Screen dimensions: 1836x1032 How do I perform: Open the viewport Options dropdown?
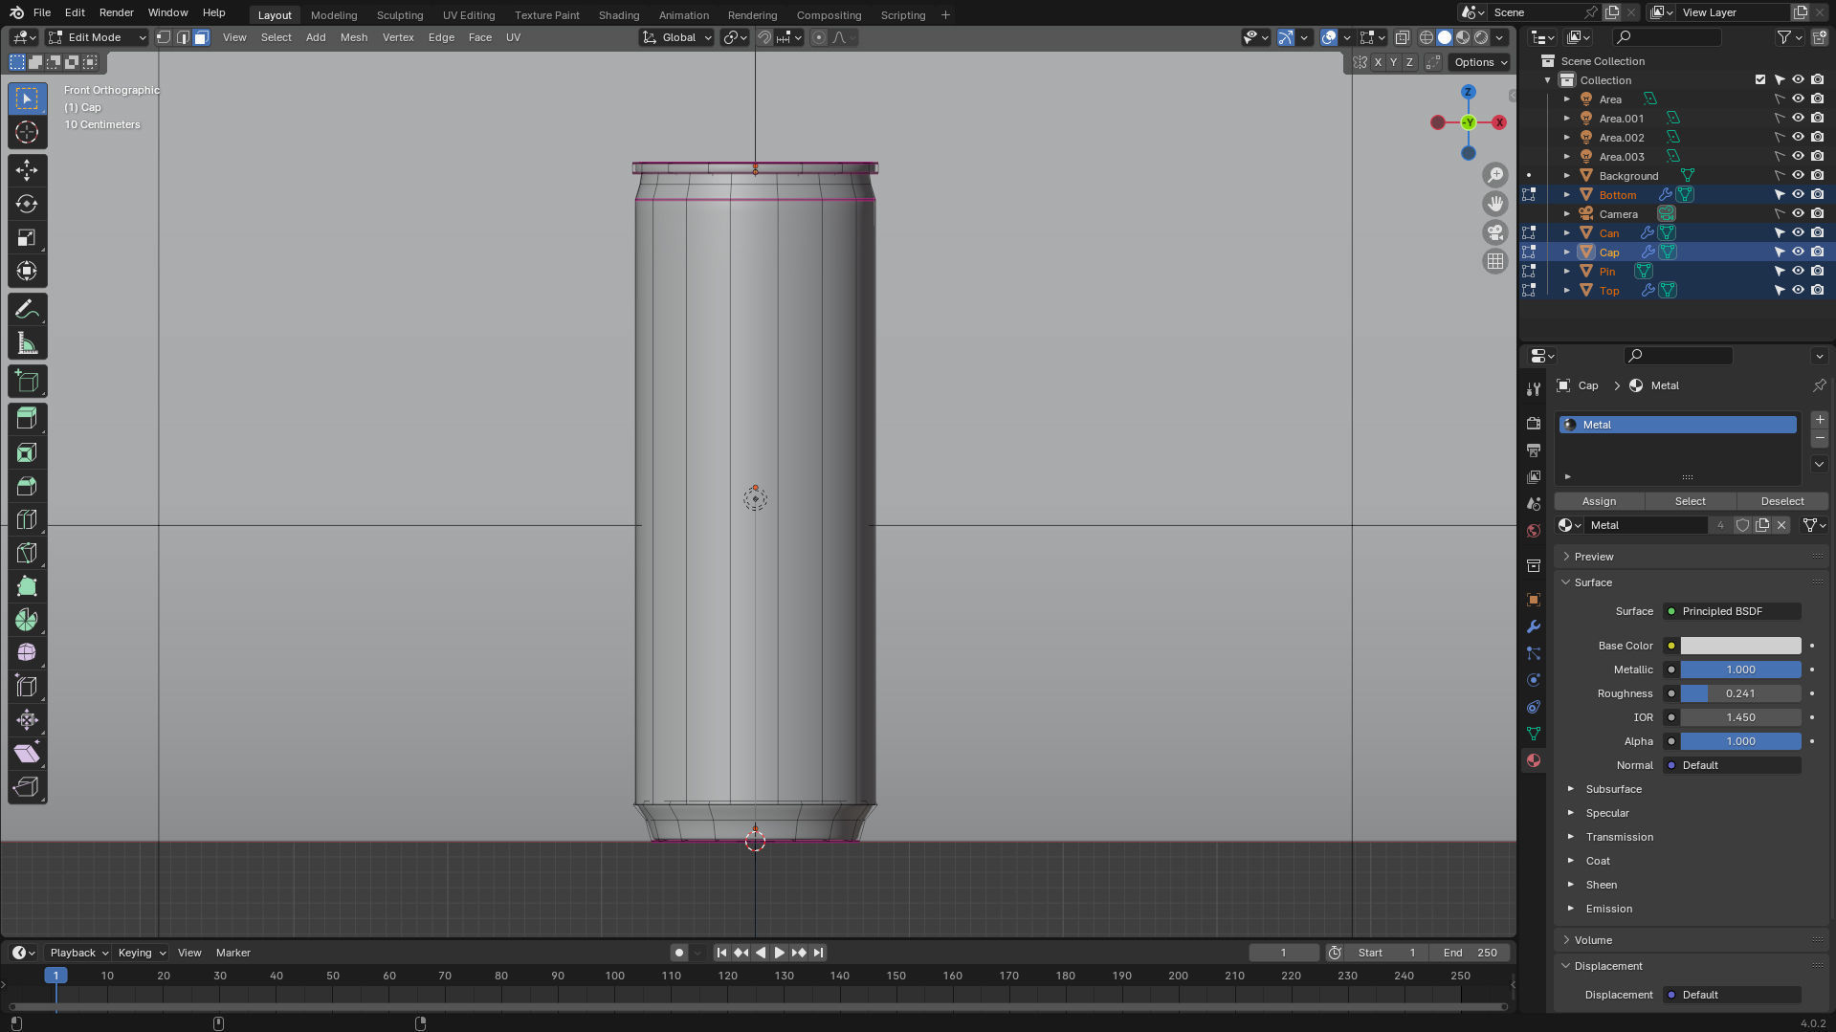pos(1481,62)
